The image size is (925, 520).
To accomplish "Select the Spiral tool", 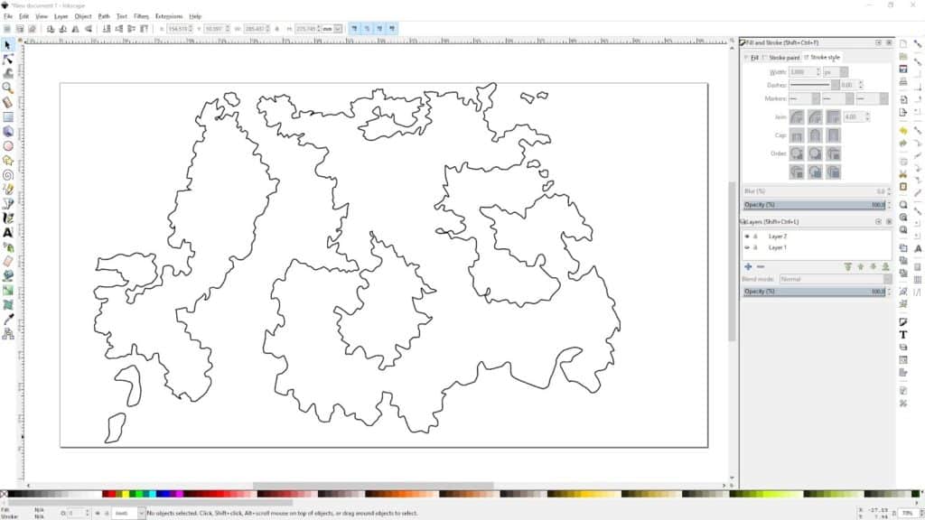I will pyautogui.click(x=7, y=175).
